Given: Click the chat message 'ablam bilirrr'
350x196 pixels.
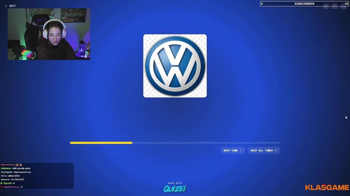Looking at the screenshot, I should point(14,176).
